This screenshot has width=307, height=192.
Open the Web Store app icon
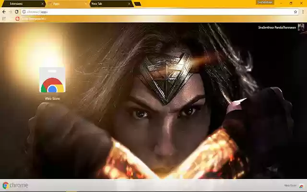point(52,80)
